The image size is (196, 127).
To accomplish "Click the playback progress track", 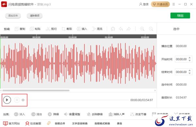I will [76, 100].
